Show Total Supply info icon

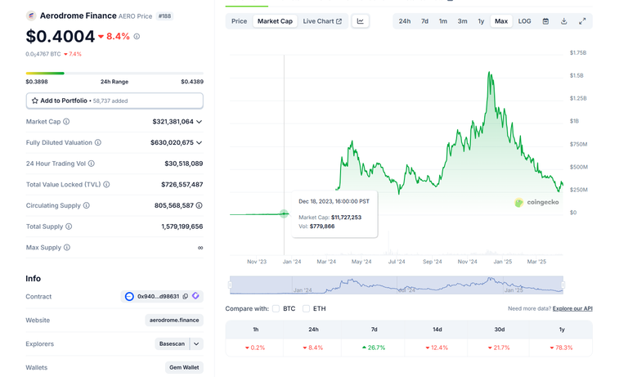pos(69,227)
